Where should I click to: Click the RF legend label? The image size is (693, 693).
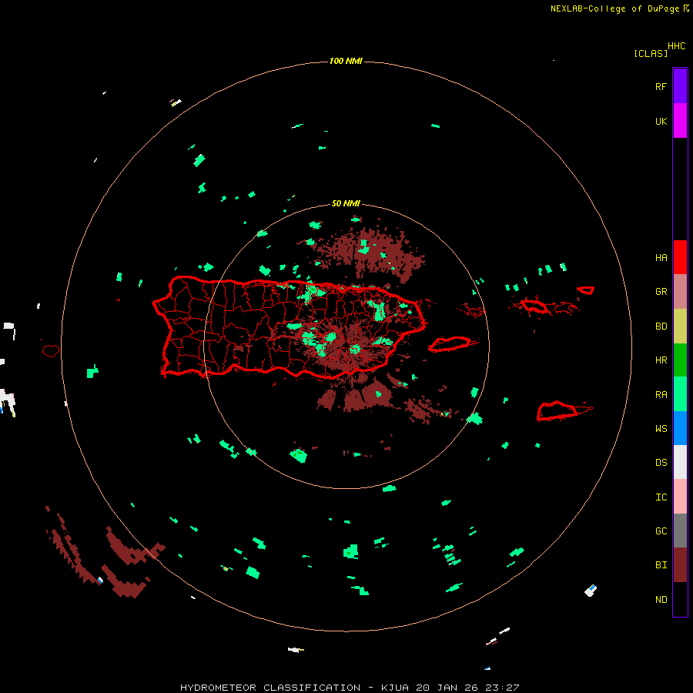[661, 86]
